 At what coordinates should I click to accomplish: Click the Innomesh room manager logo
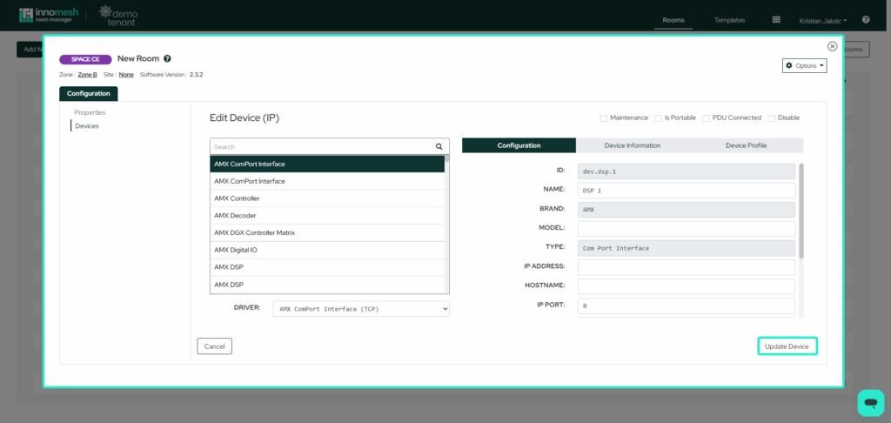tap(49, 16)
